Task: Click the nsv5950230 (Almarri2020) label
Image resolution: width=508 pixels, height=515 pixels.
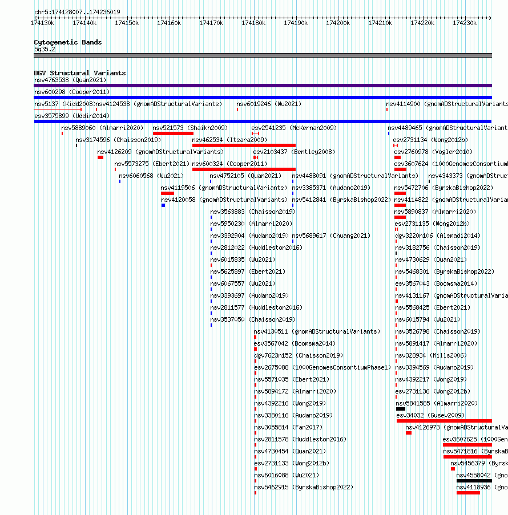Action: point(251,224)
